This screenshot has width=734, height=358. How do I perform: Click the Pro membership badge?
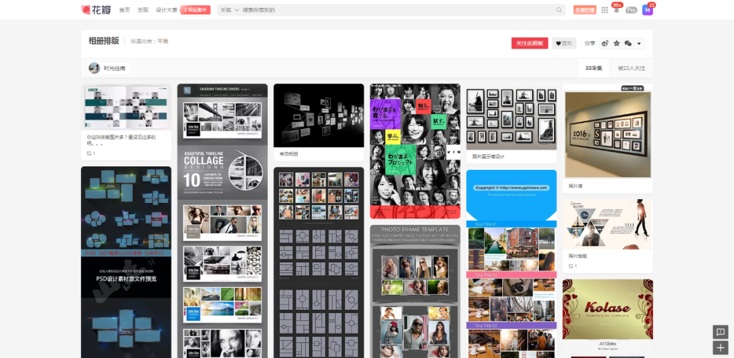click(x=631, y=10)
